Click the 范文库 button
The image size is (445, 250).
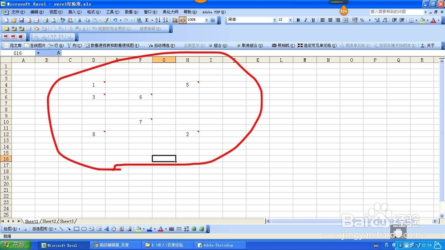pos(13,45)
